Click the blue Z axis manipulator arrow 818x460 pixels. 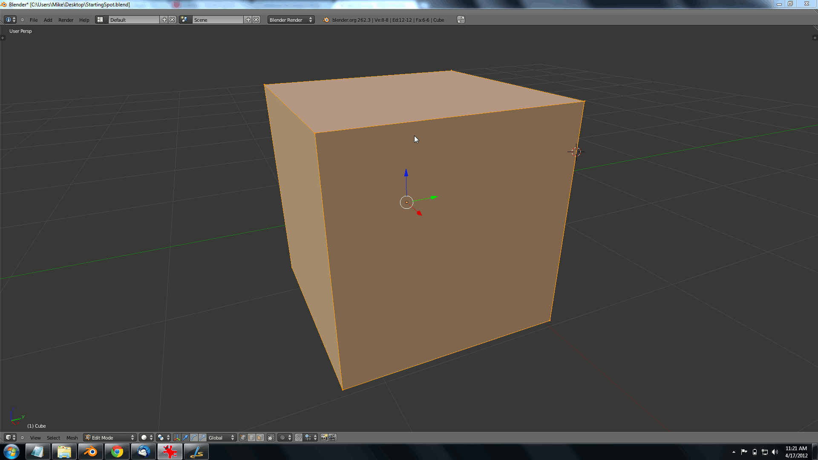(x=406, y=172)
